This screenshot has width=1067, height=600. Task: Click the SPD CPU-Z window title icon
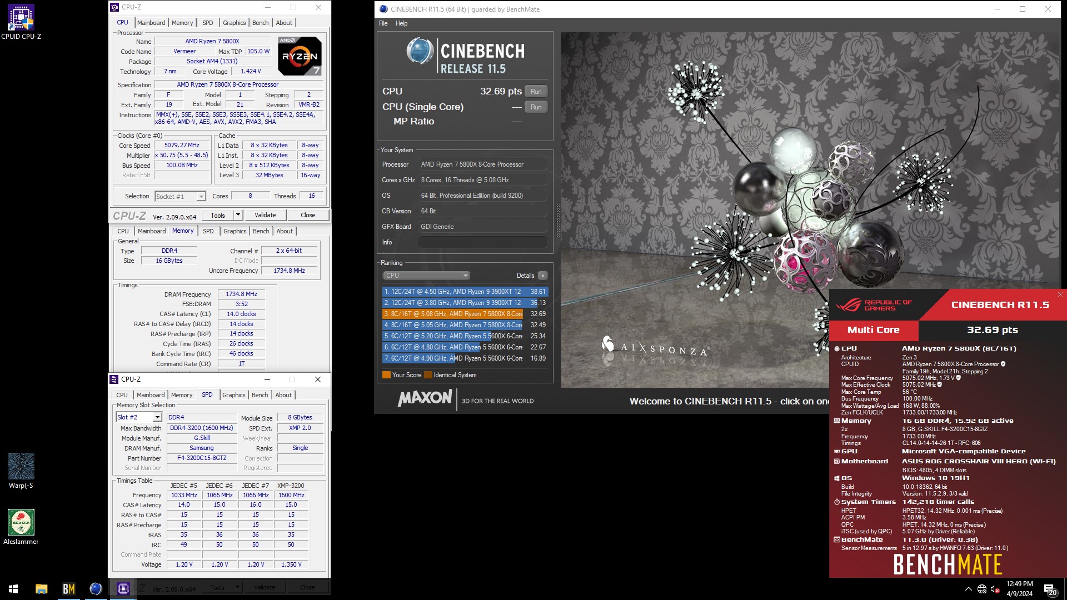(114, 379)
